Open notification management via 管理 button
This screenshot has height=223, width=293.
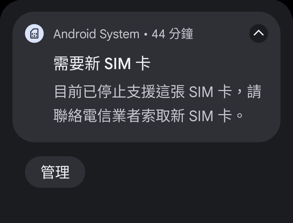point(55,172)
